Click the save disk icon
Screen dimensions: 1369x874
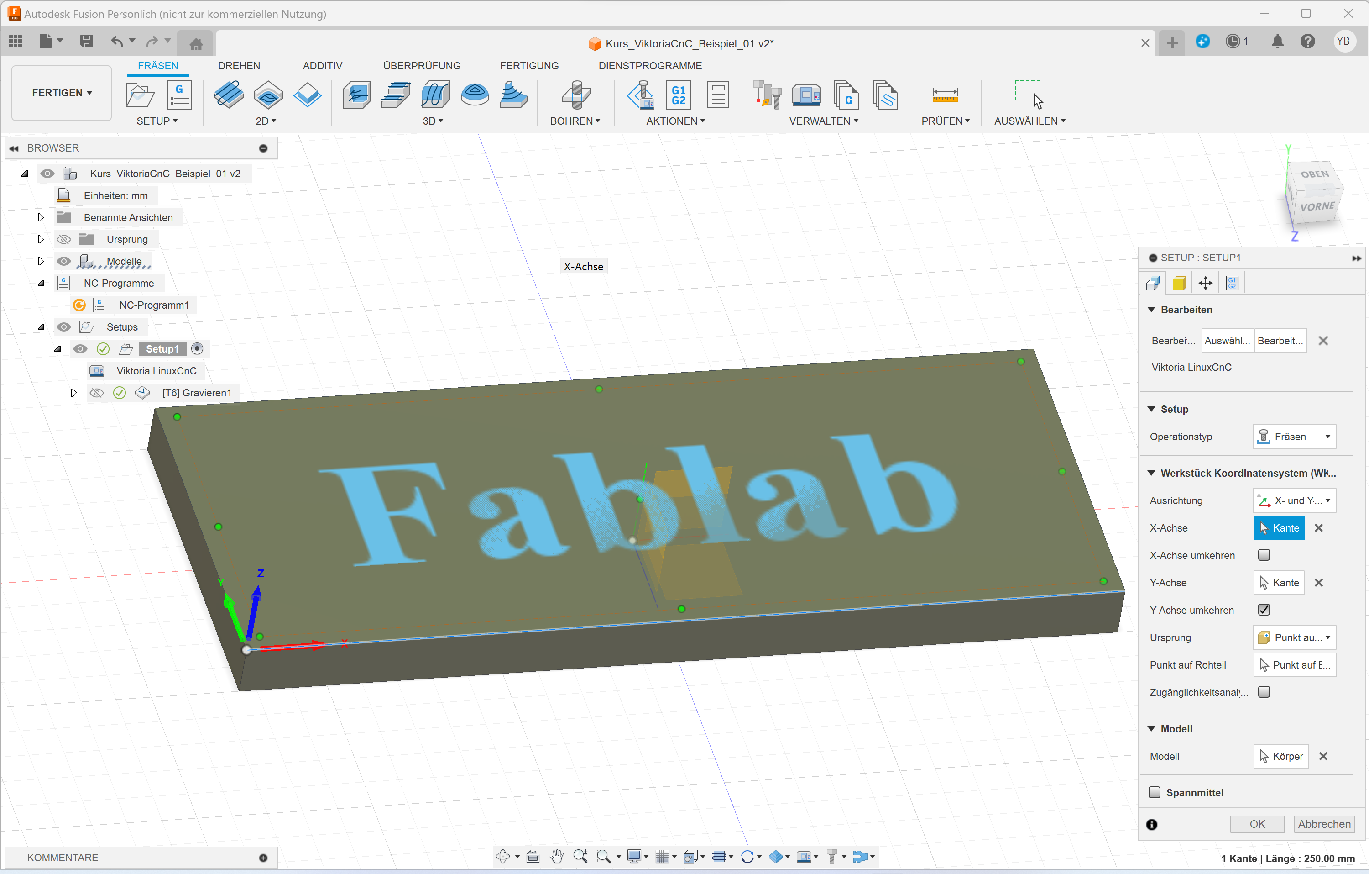86,41
